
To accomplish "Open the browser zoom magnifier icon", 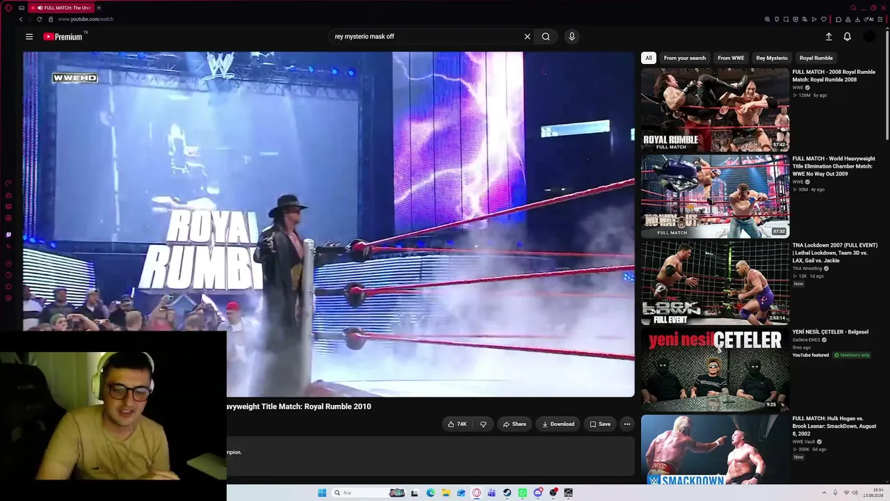I will [767, 19].
